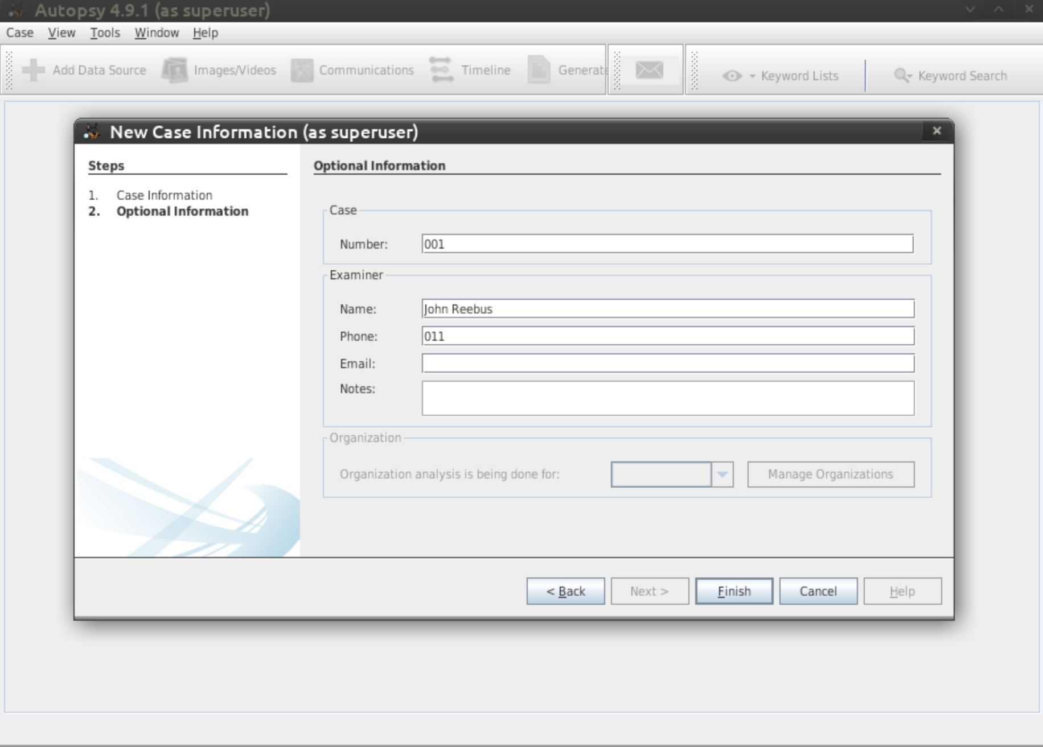Click the organization combo box field

coord(661,474)
